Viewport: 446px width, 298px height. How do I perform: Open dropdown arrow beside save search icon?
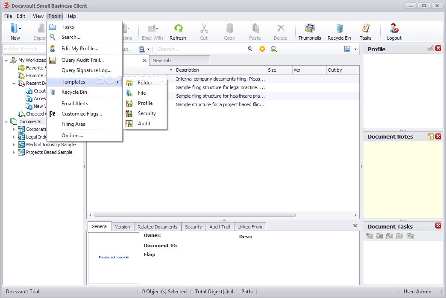tap(355, 49)
